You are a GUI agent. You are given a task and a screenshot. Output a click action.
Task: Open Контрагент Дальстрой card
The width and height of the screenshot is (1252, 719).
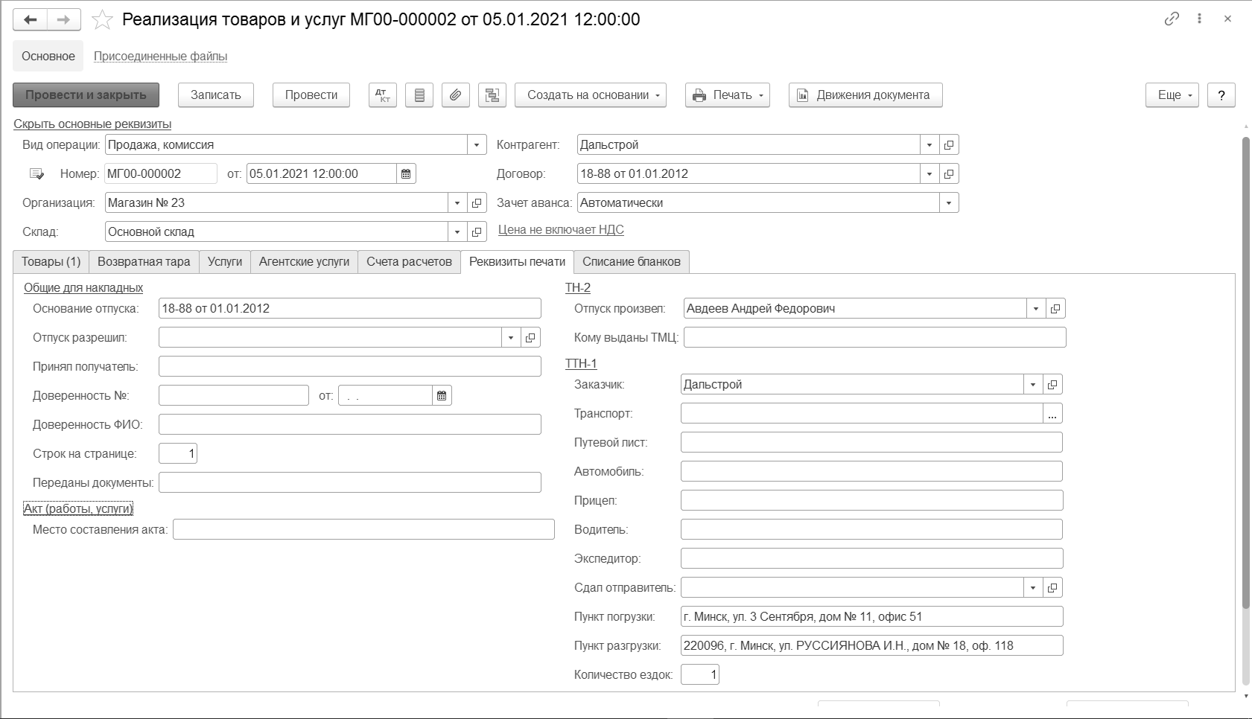coord(949,144)
